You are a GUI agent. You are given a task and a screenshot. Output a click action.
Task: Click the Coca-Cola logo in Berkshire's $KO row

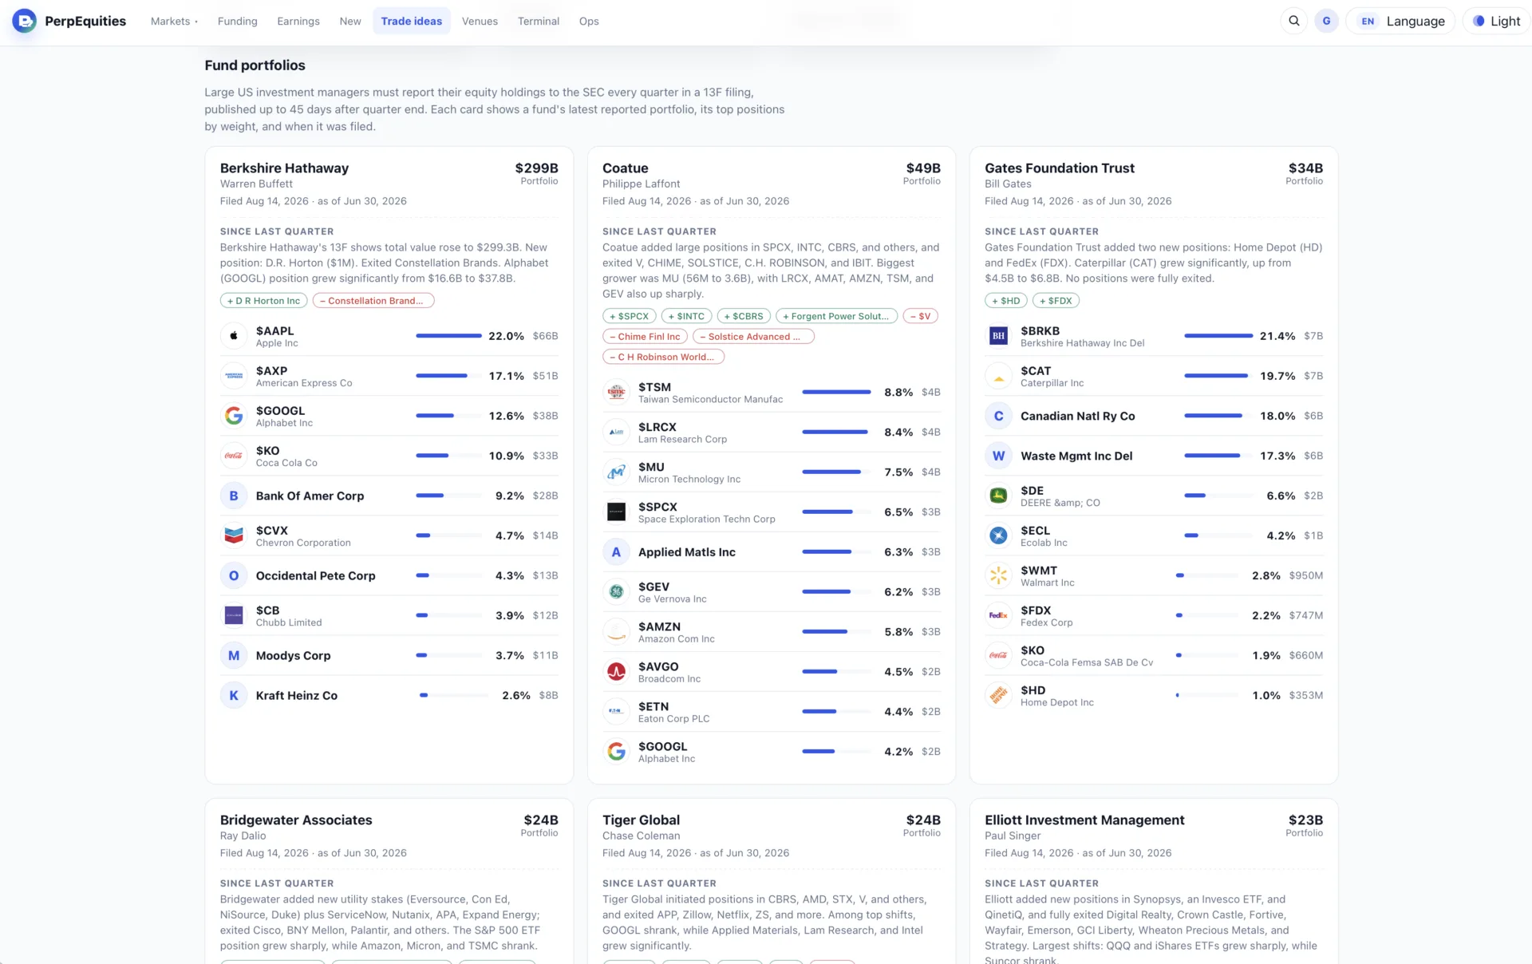pos(234,456)
